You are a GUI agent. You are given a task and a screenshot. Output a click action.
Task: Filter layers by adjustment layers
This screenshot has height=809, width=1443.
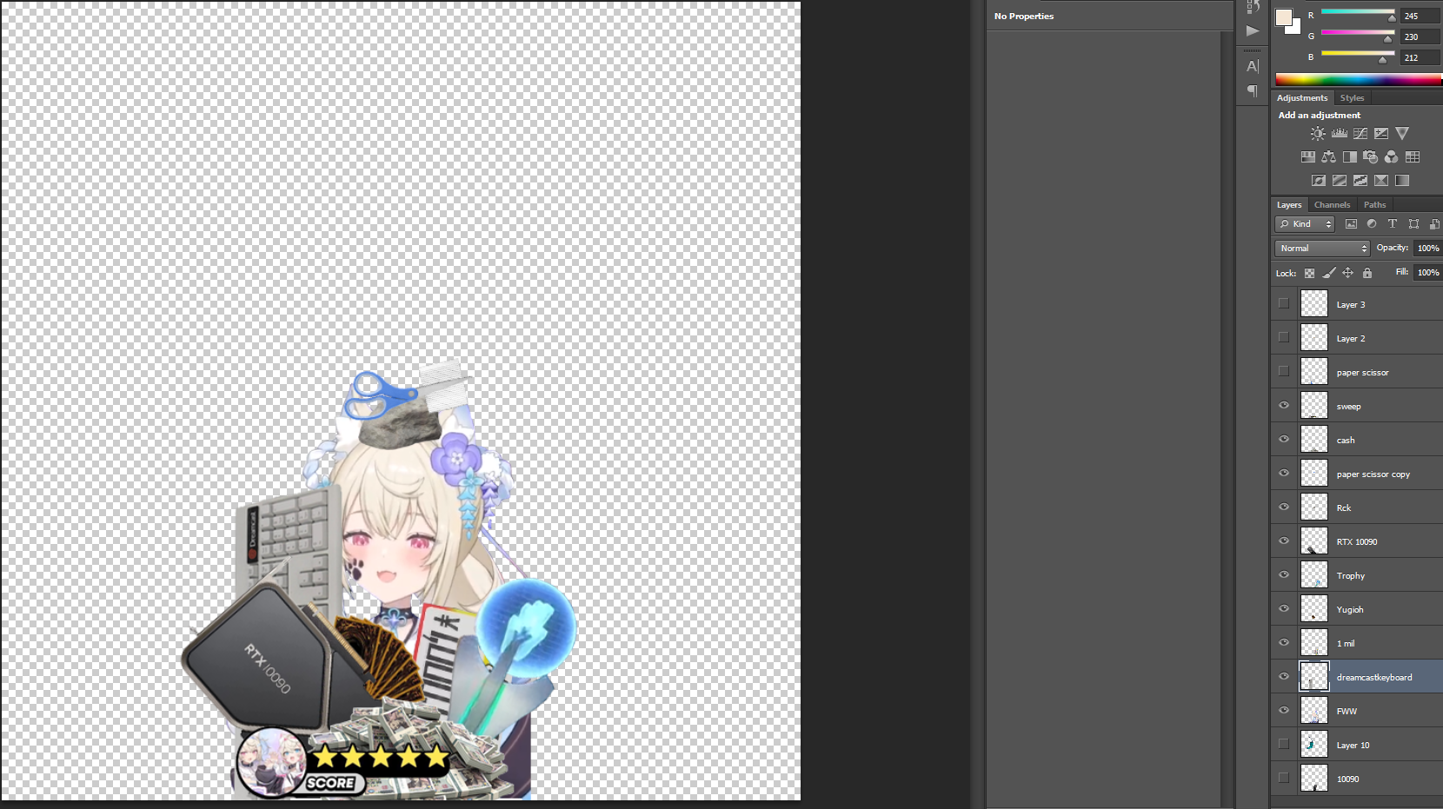[x=1372, y=224]
